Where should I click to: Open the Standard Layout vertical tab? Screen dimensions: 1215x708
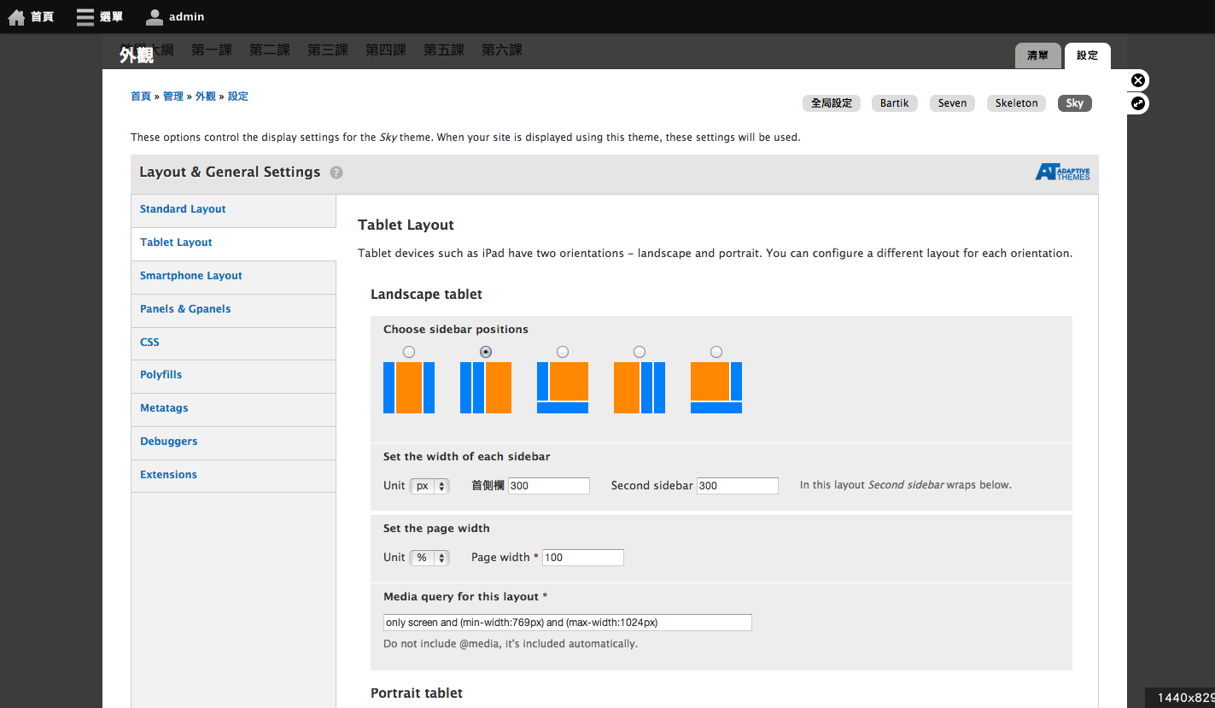tap(234, 209)
